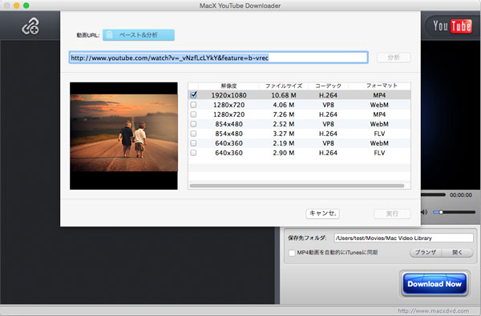Enable auto-sync MP4 to iTunes checkbox
481x316 pixels.
tap(292, 253)
